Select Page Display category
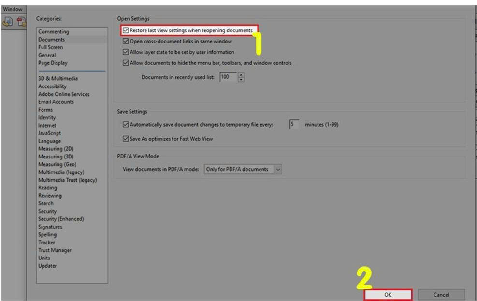The width and height of the screenshot is (477, 301). (53, 63)
